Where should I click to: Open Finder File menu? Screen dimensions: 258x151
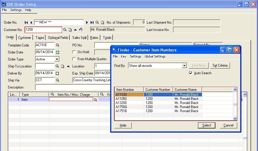coord(115,56)
